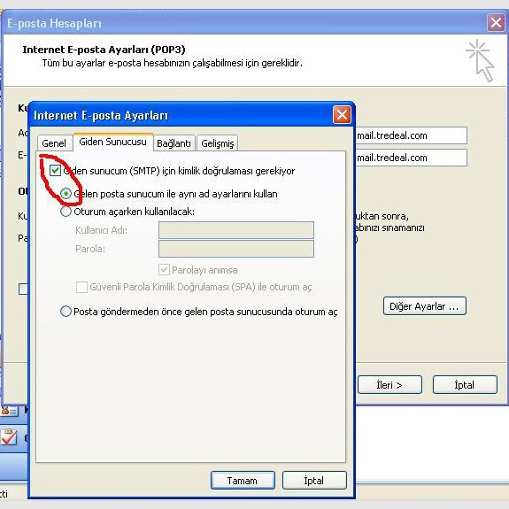Toggle the SMTP kimlik doğrulaması gerekiyor checkbox
The height and width of the screenshot is (509, 509).
pos(55,171)
